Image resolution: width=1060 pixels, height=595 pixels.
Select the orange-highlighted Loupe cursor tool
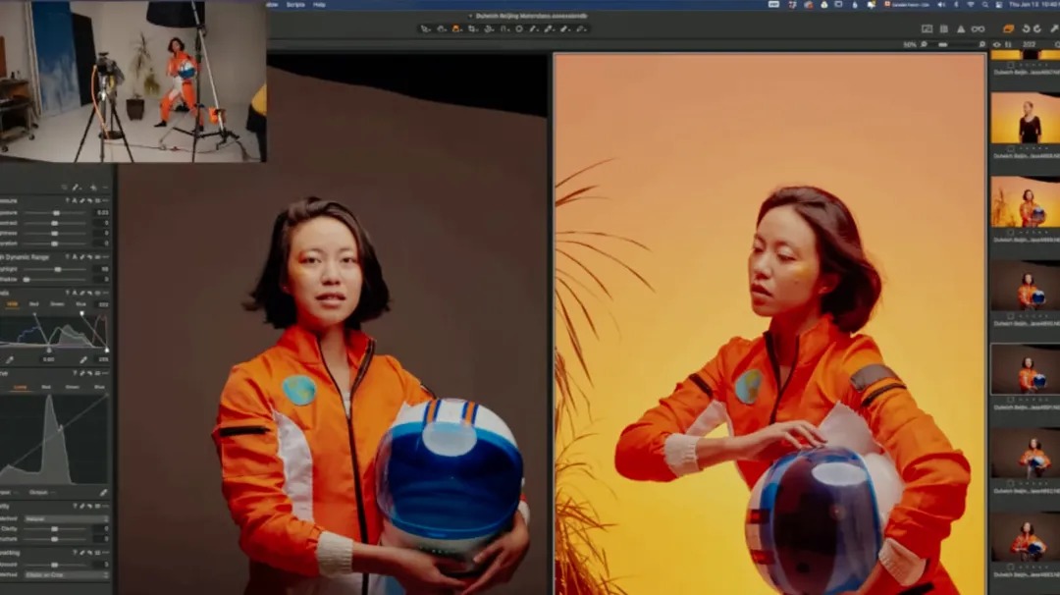456,29
